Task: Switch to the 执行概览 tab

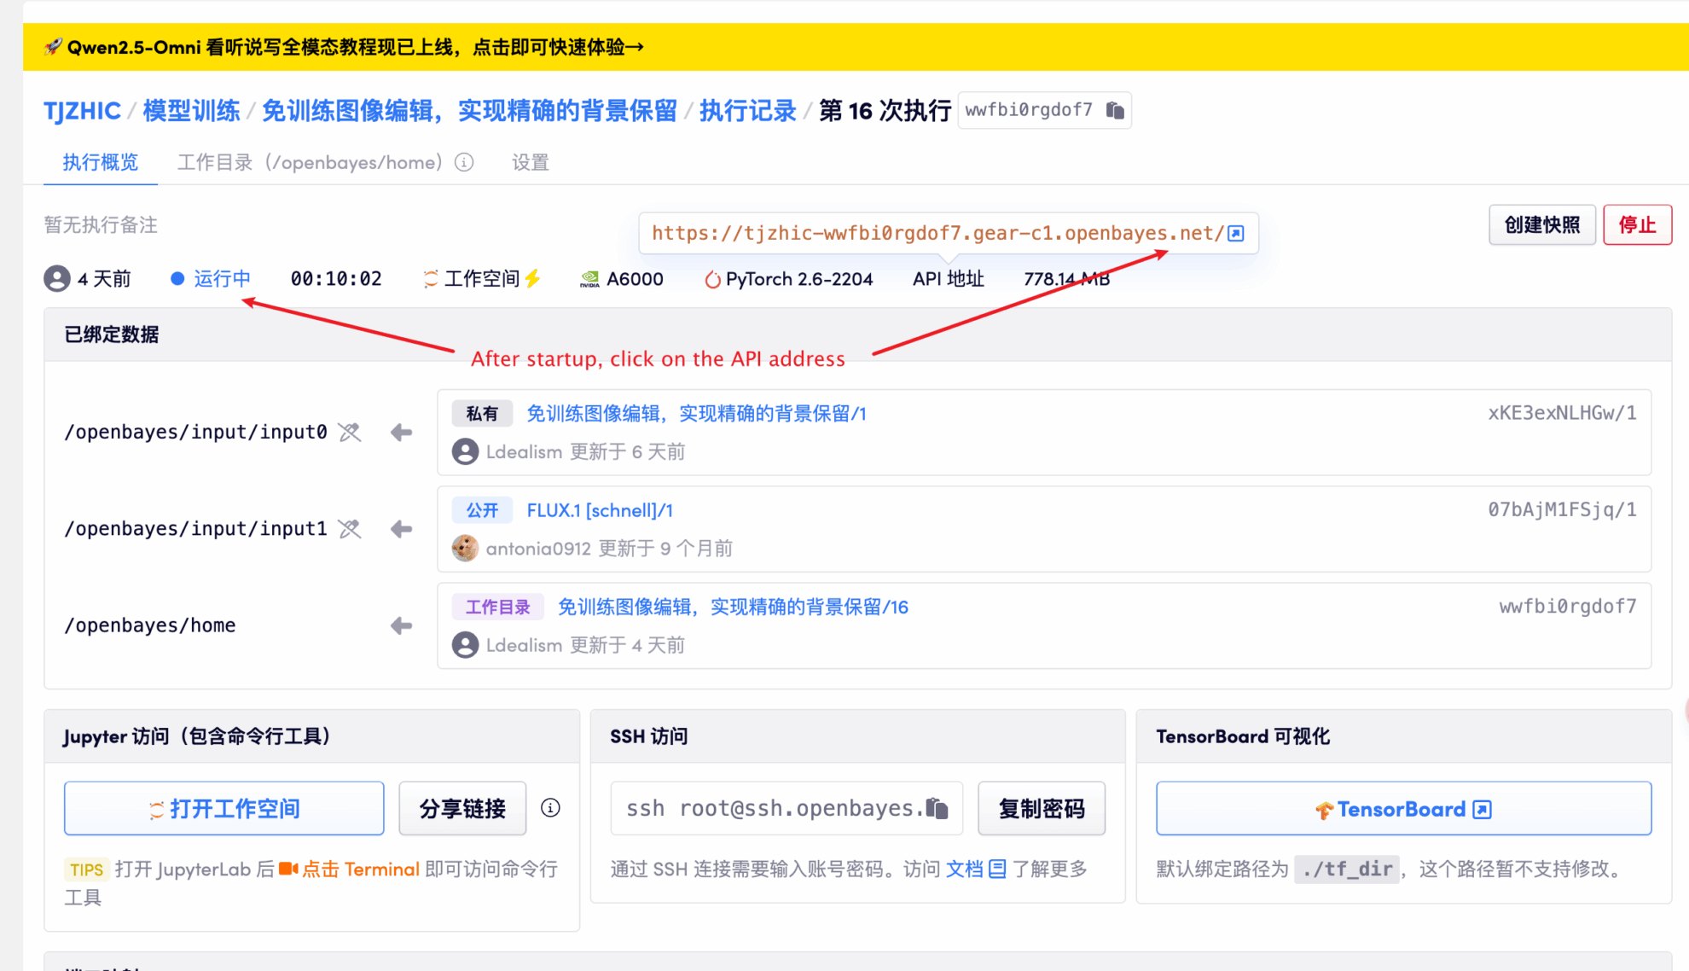Action: 100,162
